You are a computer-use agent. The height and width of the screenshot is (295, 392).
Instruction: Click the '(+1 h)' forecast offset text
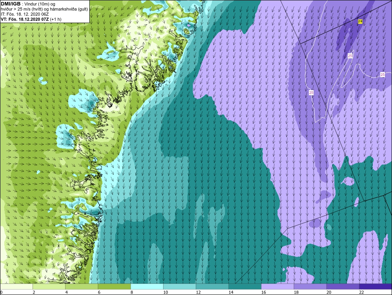coord(56,19)
